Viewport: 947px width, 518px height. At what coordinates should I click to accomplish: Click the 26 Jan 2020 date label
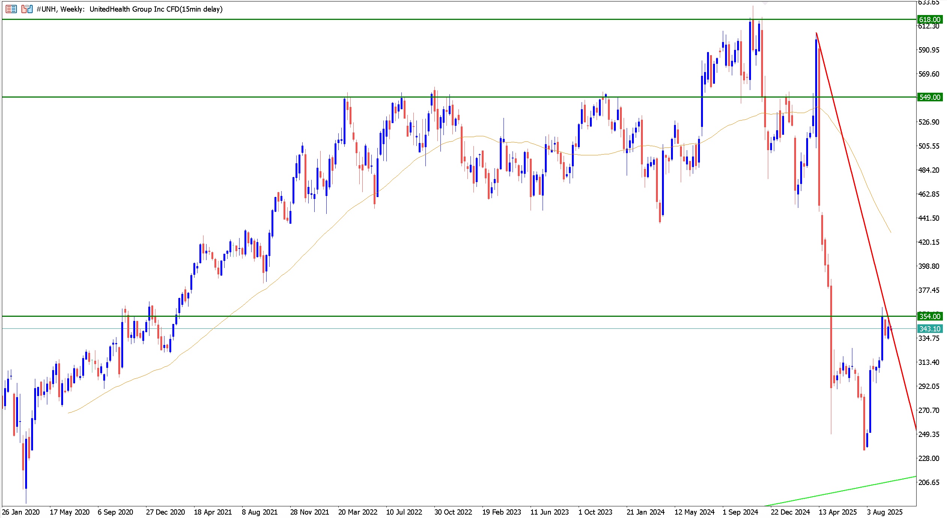[21, 512]
